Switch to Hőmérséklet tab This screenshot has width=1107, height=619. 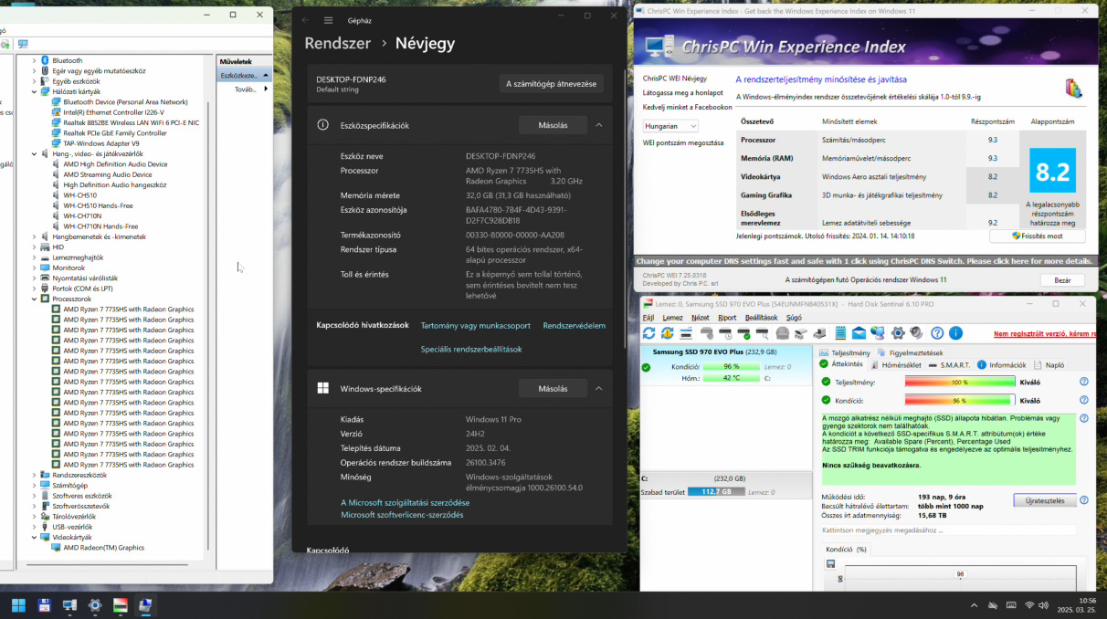pos(894,364)
